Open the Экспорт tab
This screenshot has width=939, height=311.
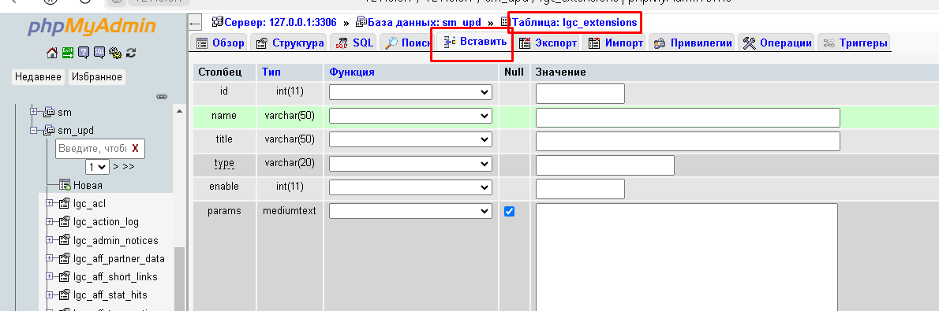click(x=548, y=43)
